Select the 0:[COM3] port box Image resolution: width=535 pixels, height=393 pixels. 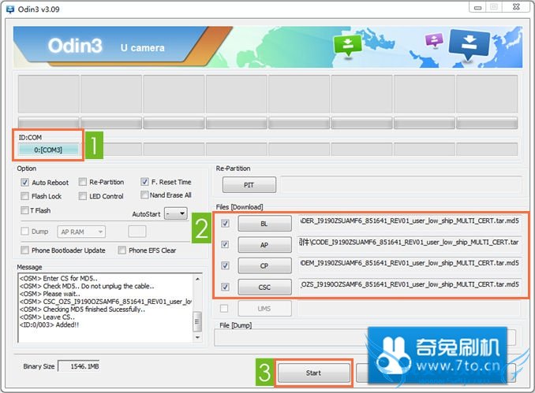click(48, 150)
